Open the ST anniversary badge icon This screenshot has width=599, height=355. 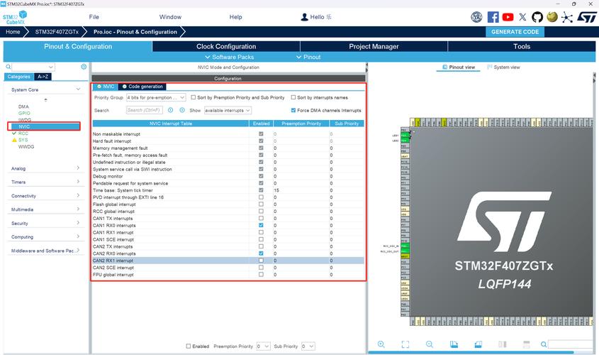[x=476, y=17]
